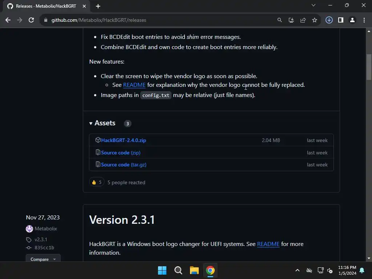The height and width of the screenshot is (279, 372).
Task: Click config.txt code label
Action: [x=156, y=95]
